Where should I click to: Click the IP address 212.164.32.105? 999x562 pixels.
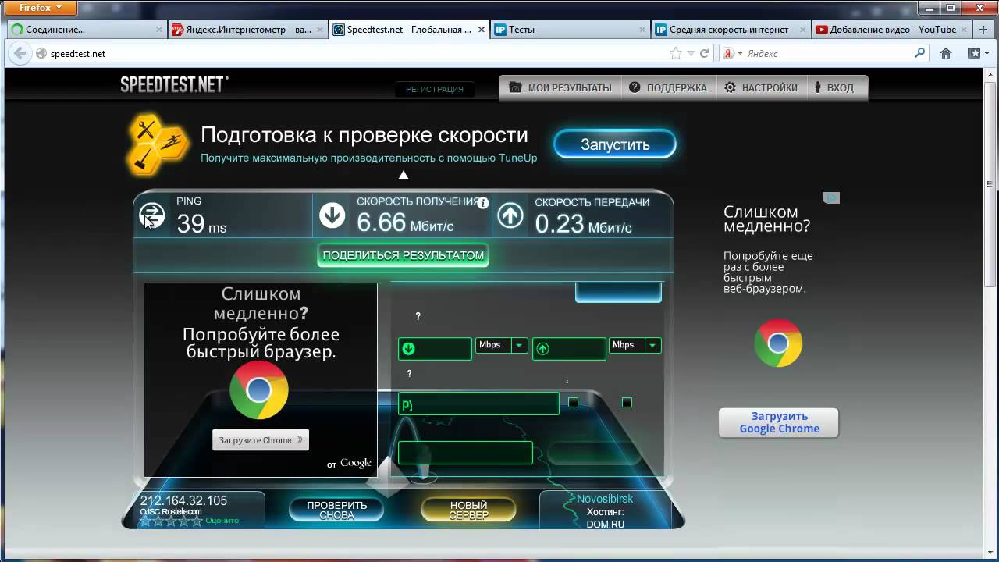point(183,500)
